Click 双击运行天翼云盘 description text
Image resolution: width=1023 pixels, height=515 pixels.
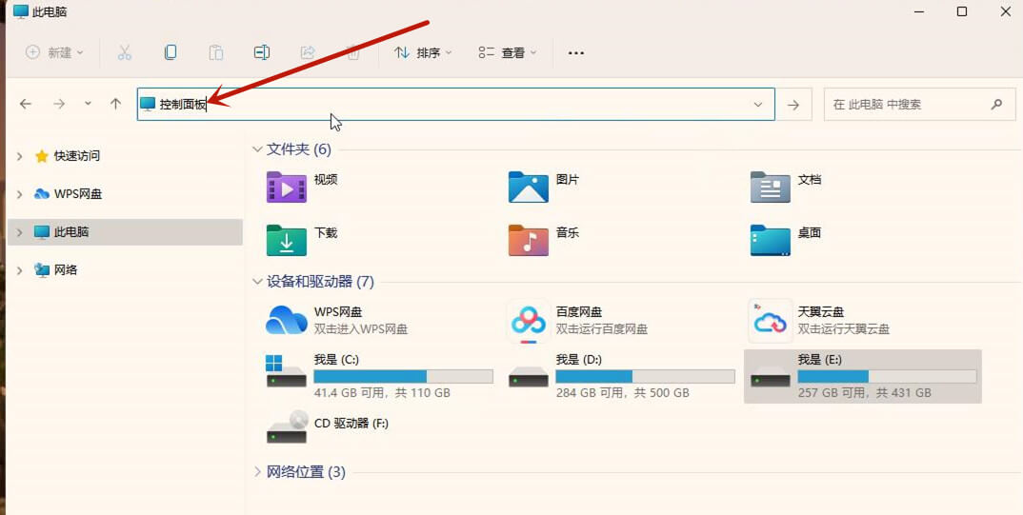(844, 329)
